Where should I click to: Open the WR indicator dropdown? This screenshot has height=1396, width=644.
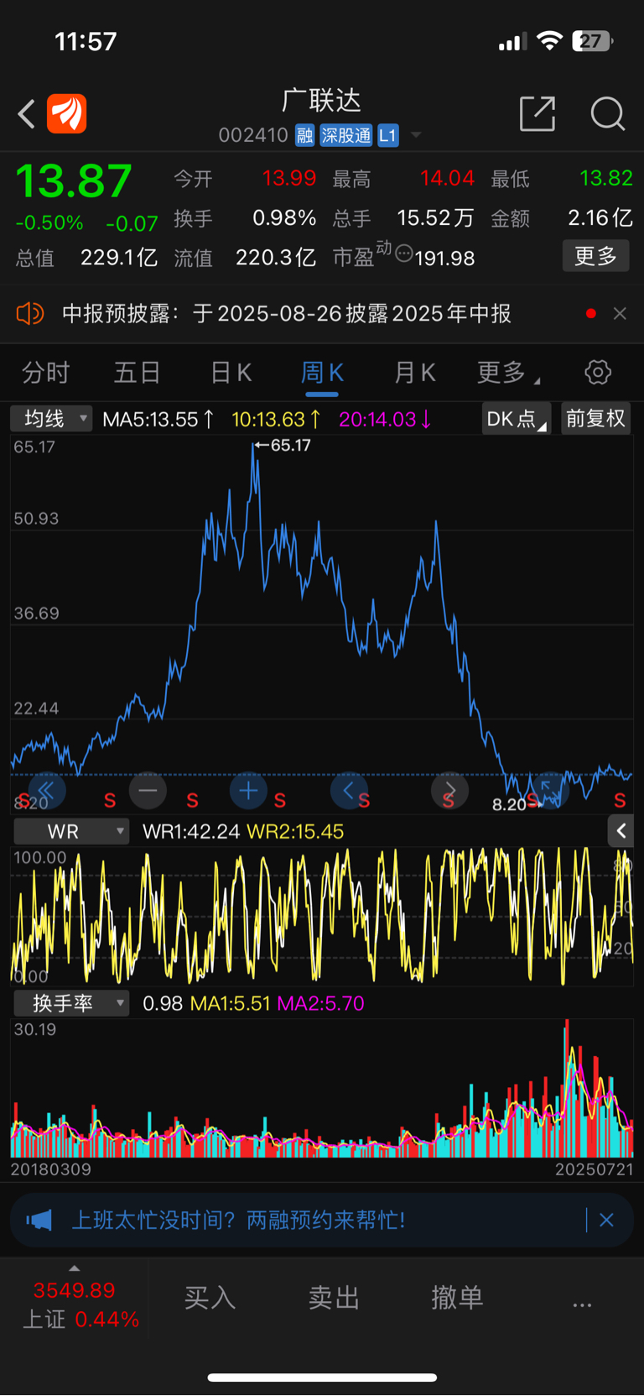click(x=71, y=831)
